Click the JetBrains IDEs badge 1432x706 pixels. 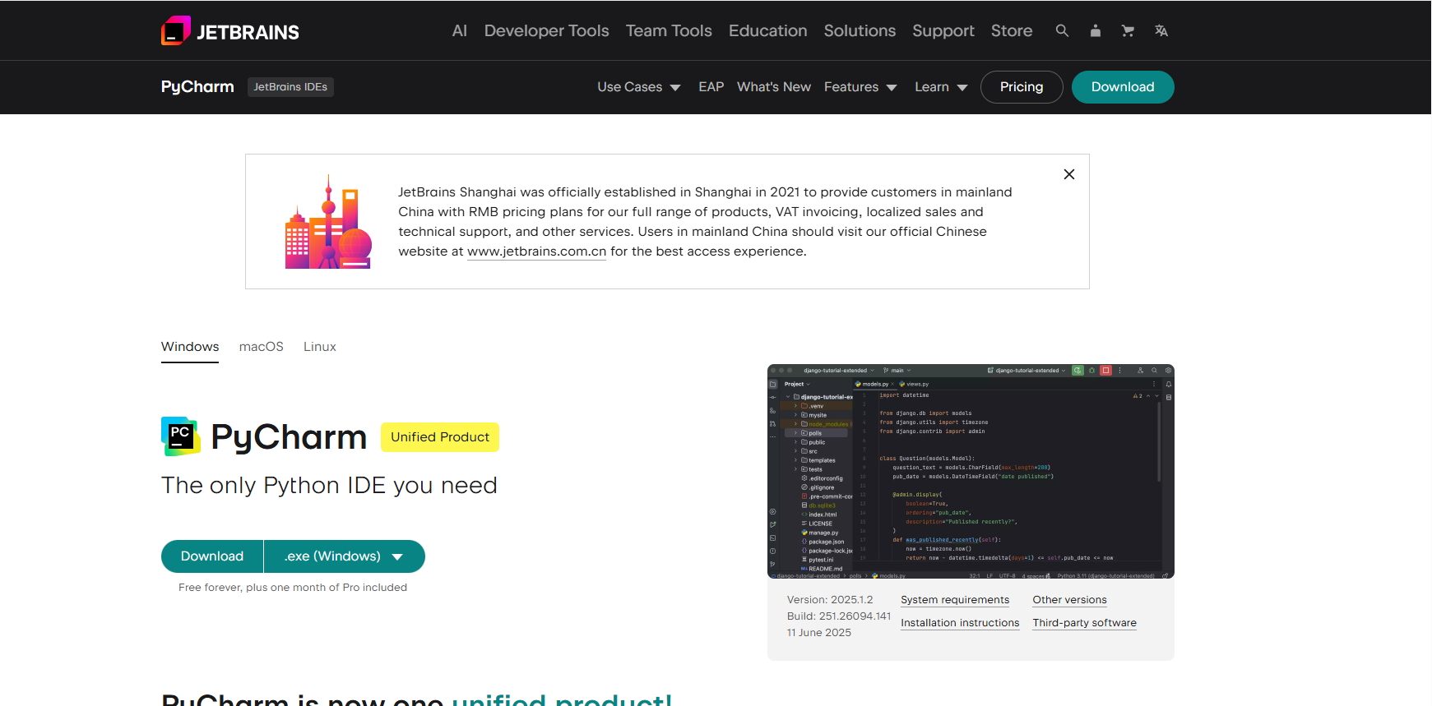click(x=290, y=87)
